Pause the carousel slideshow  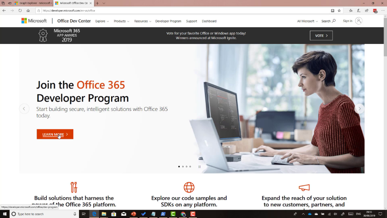click(200, 167)
